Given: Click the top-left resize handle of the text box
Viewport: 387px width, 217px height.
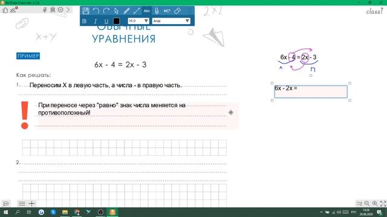Looking at the screenshot, I should 272,83.
